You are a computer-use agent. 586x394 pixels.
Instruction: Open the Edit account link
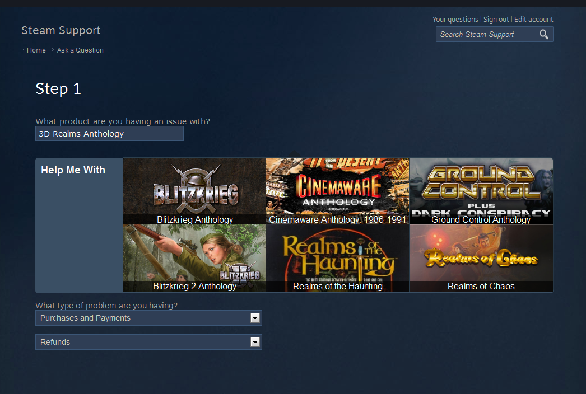tap(533, 20)
